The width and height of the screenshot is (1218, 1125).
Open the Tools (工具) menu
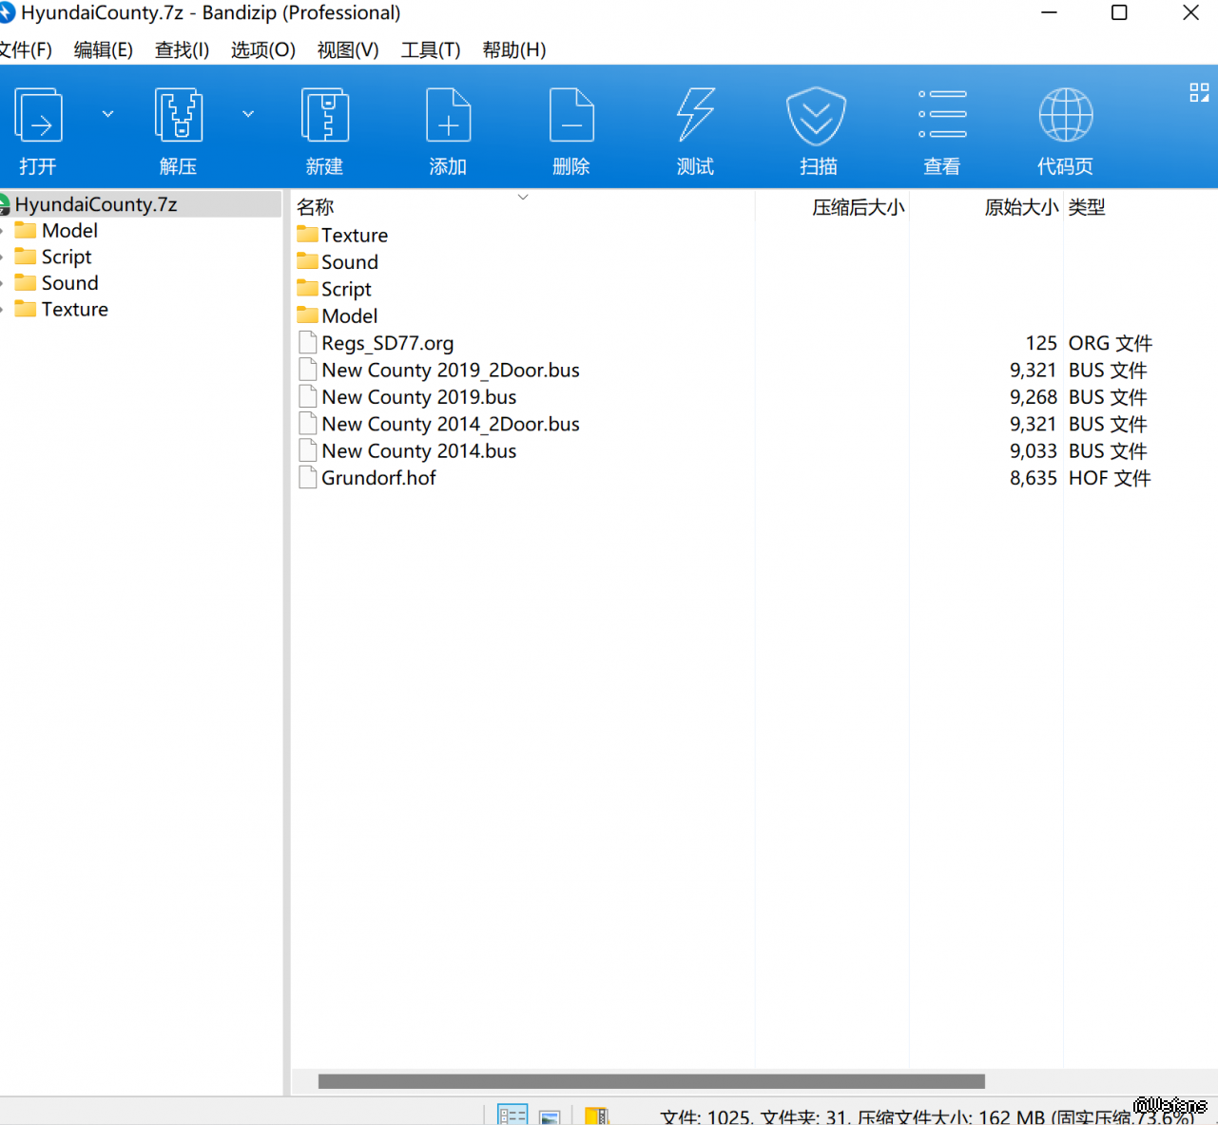[x=430, y=50]
